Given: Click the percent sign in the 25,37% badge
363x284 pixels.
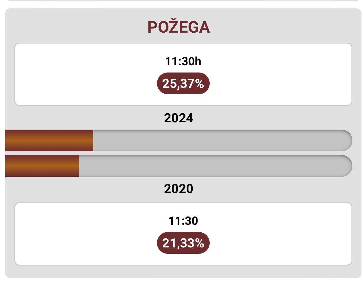Looking at the screenshot, I should tap(199, 84).
